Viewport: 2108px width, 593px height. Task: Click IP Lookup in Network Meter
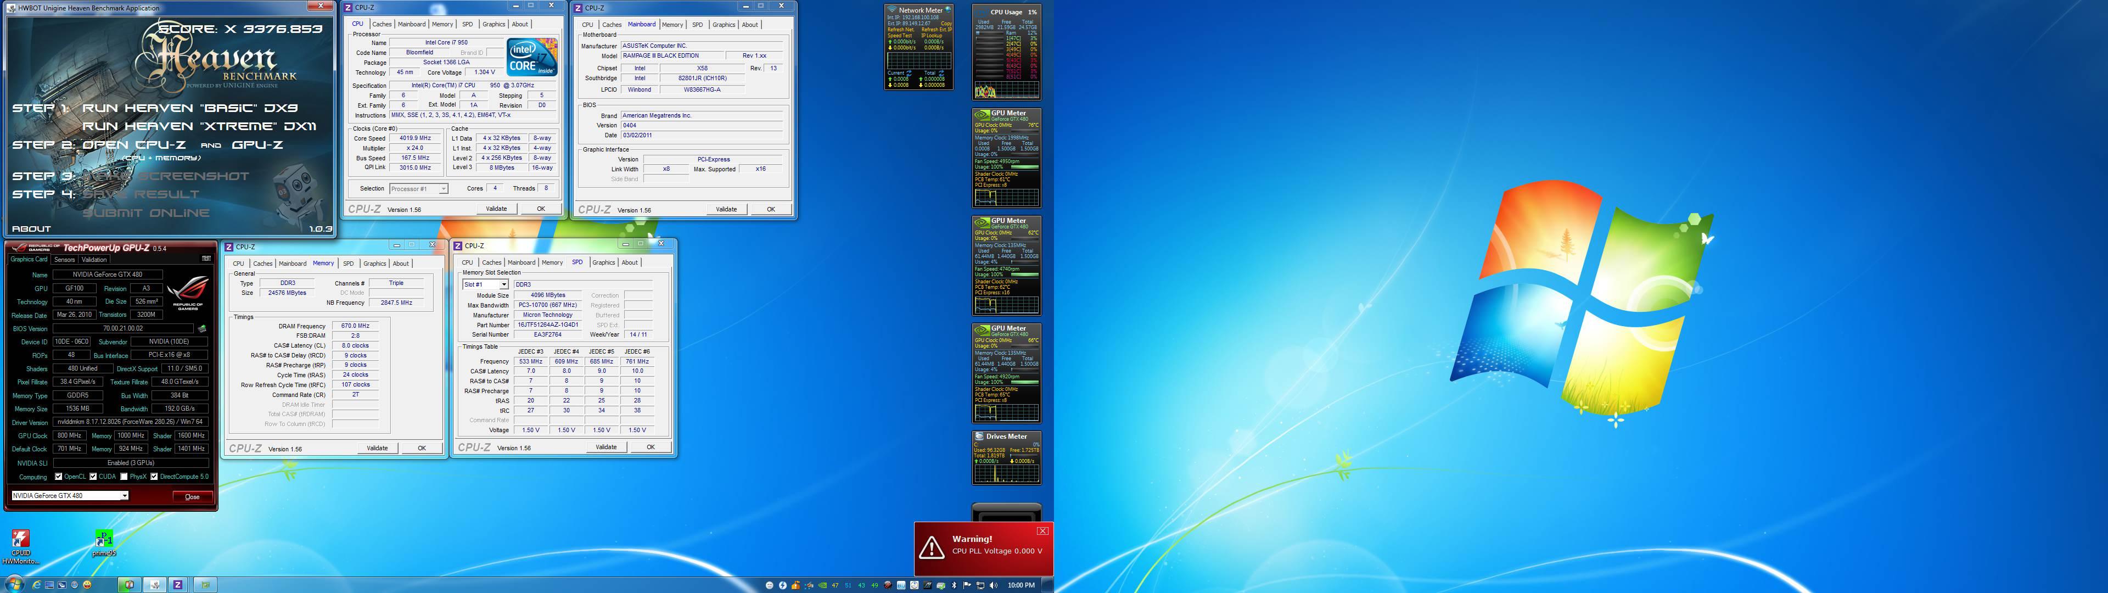tap(932, 35)
